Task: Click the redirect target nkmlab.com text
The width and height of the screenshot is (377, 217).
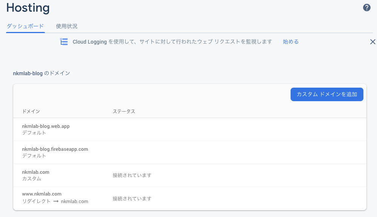Action: tap(75, 202)
